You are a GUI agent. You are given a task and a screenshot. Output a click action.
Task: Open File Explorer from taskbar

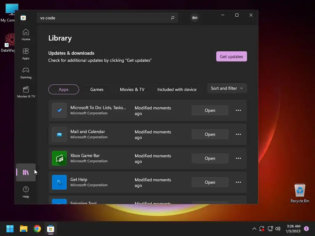(x=23, y=229)
